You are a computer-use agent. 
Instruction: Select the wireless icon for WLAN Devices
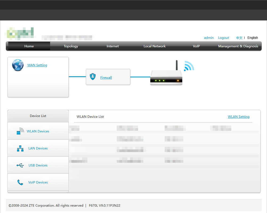pos(20,131)
